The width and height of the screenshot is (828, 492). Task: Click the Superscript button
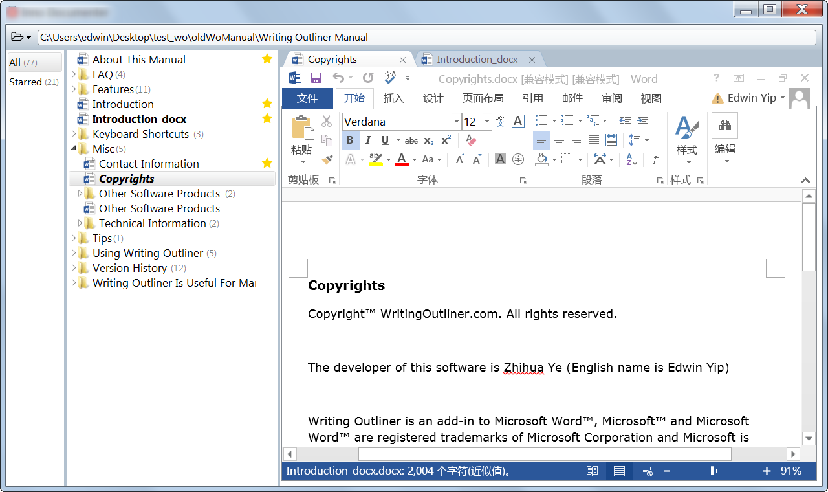click(446, 140)
